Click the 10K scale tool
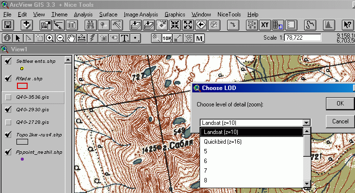The width and height of the screenshot is (355, 193). coord(167,38)
